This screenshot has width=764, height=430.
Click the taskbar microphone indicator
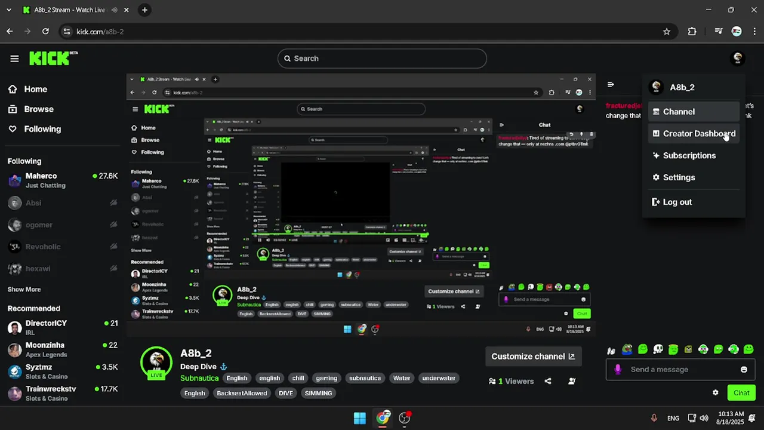click(x=654, y=418)
